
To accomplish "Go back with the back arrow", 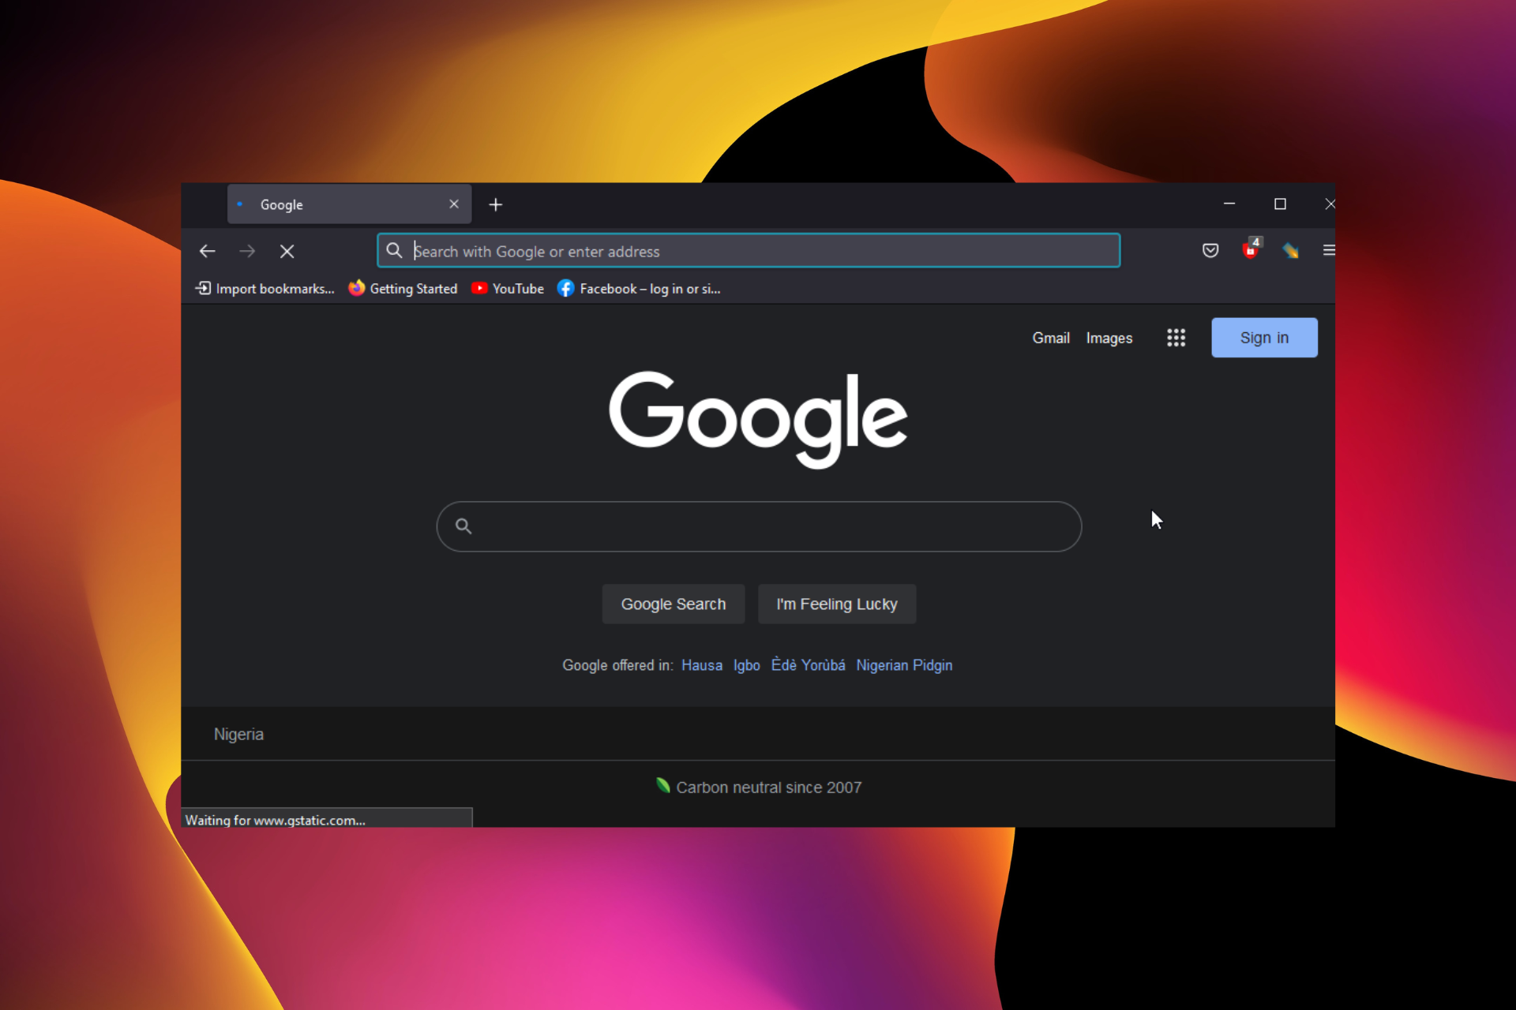I will click(x=207, y=251).
